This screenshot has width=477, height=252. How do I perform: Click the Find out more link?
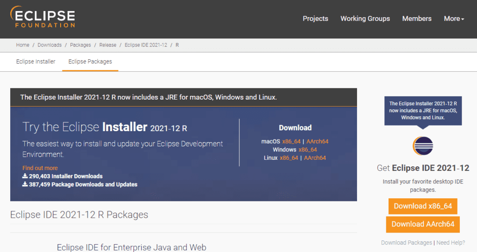(40, 168)
